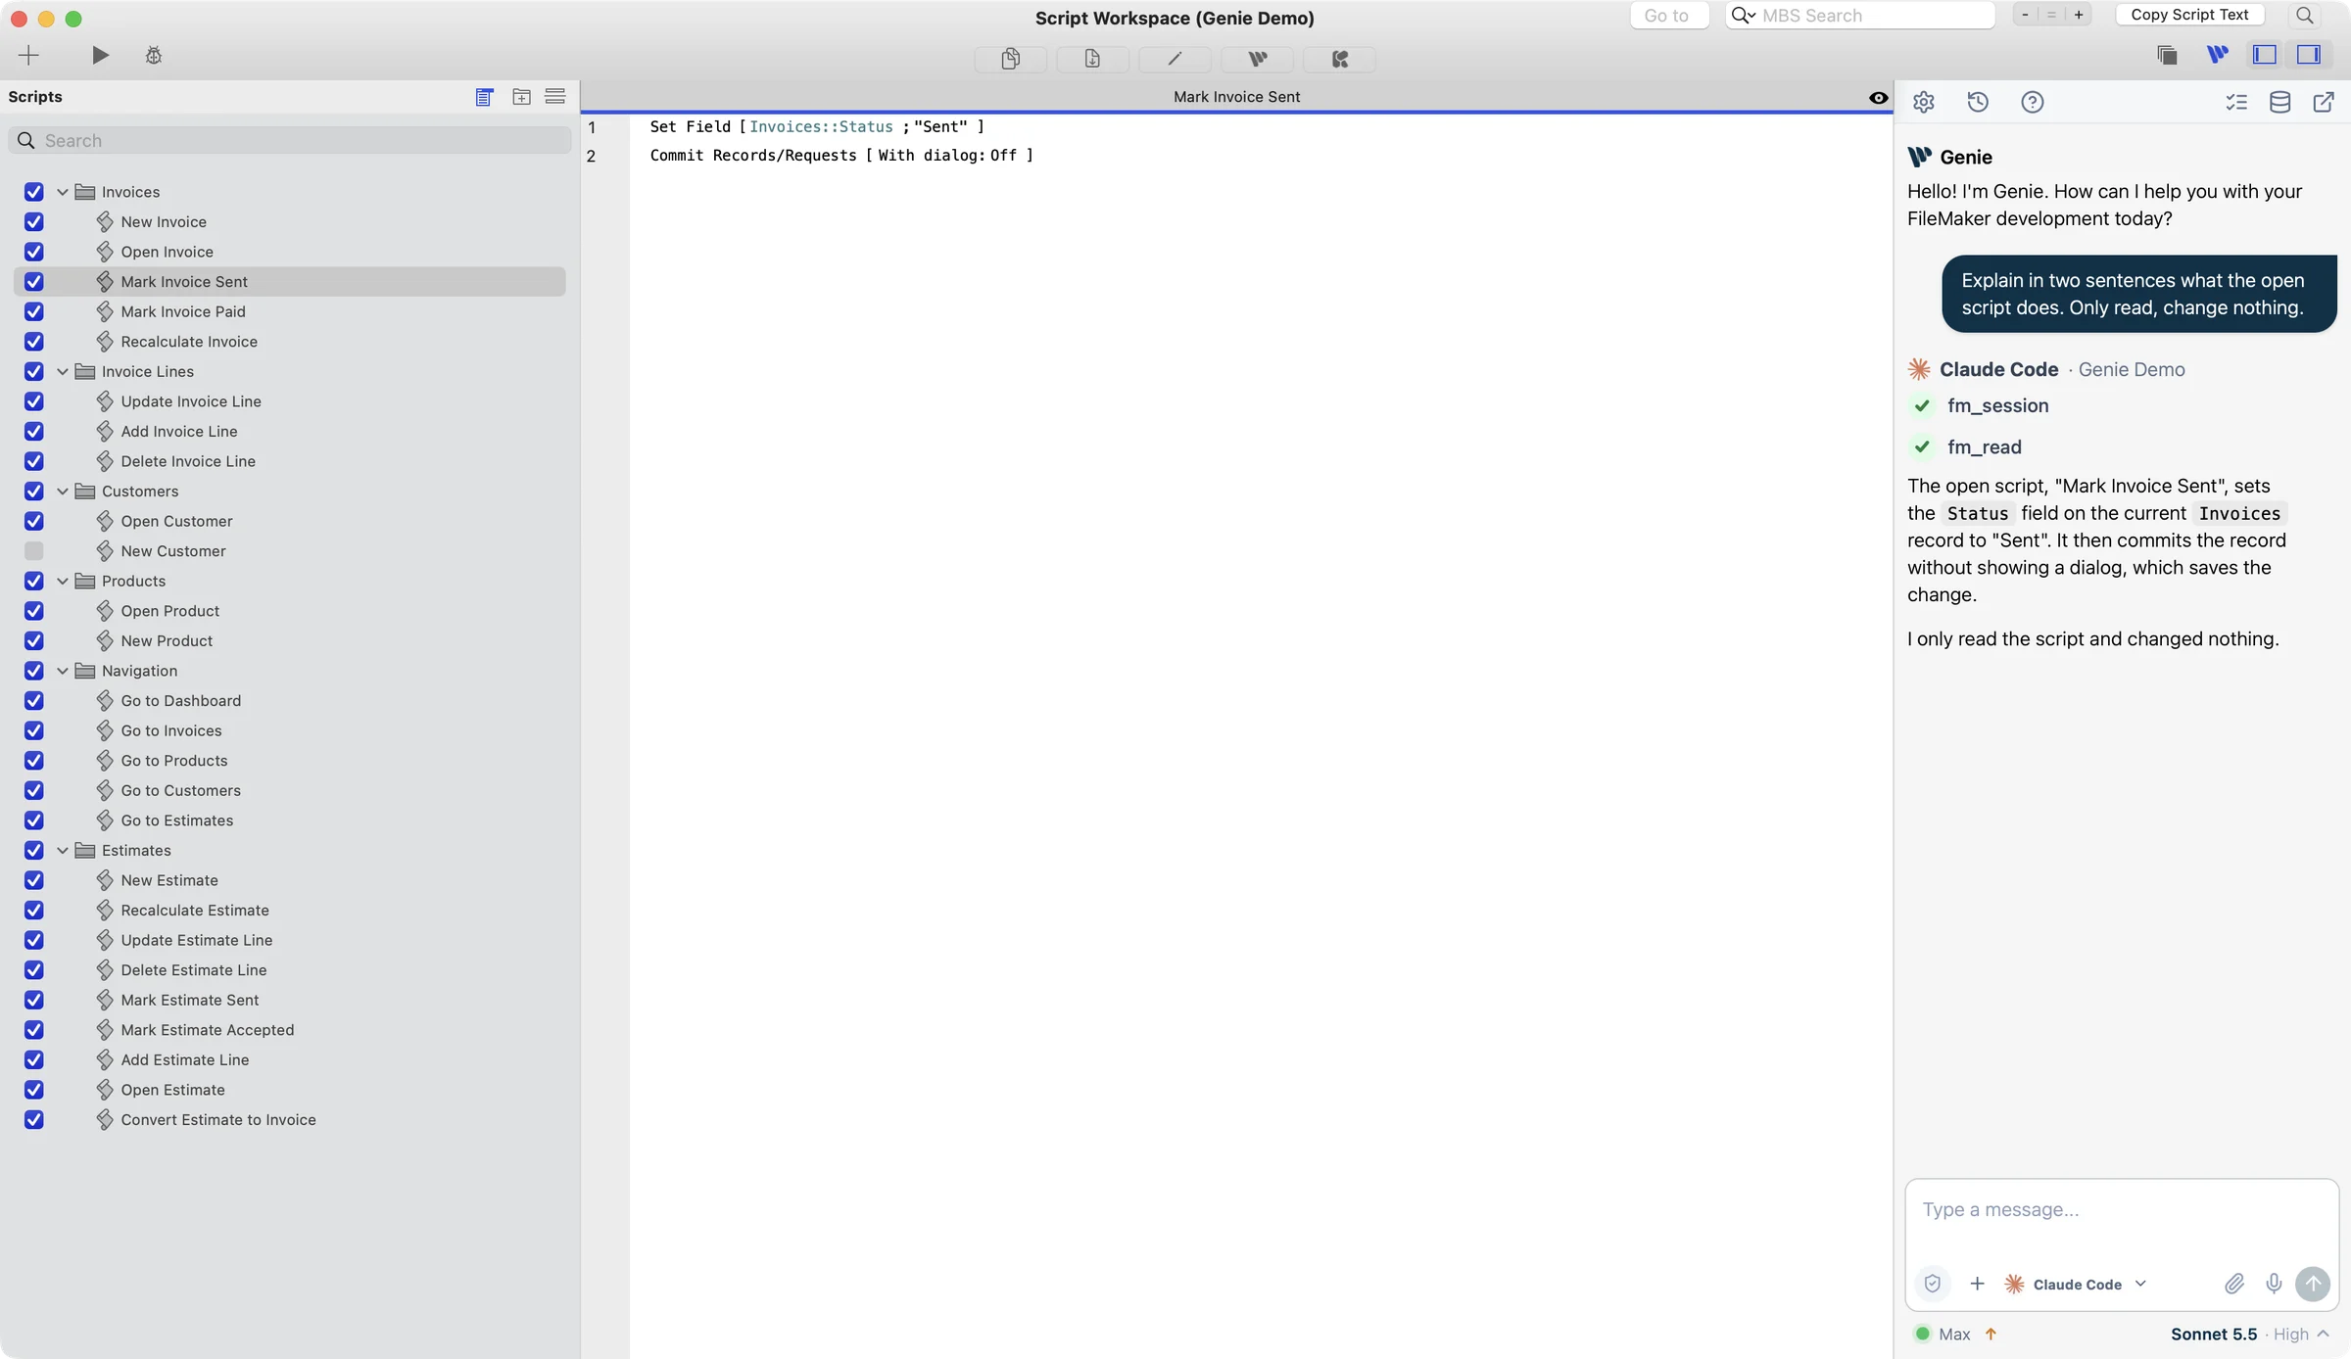This screenshot has height=1359, width=2351.
Task: Toggle the eye icon beside Mark Invoice Sent
Action: [1879, 97]
